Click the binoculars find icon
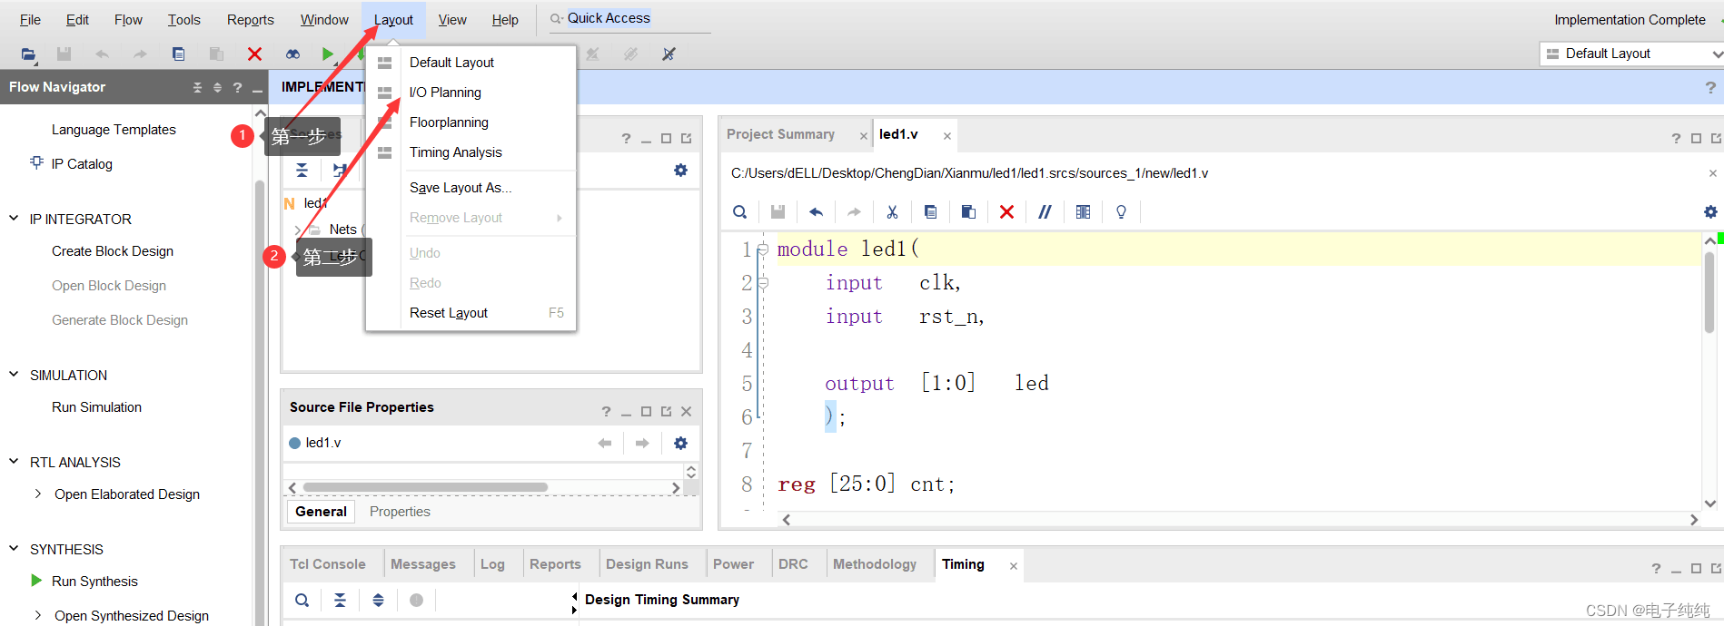The image size is (1724, 626). point(292,54)
